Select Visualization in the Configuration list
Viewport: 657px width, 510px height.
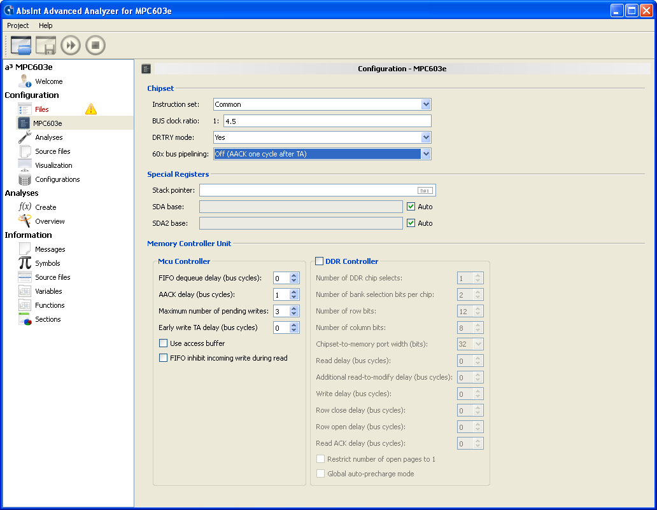point(53,165)
